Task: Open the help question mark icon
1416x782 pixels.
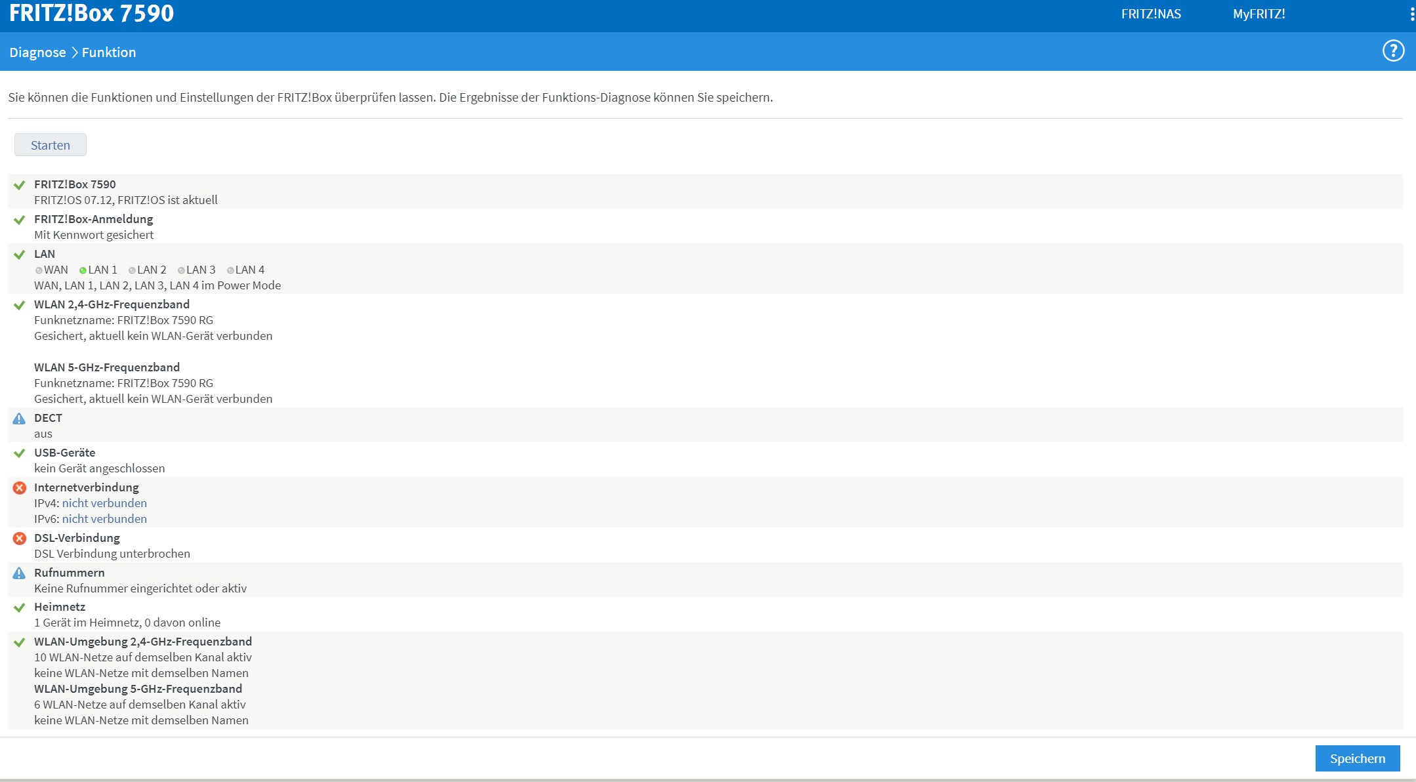Action: coord(1393,51)
